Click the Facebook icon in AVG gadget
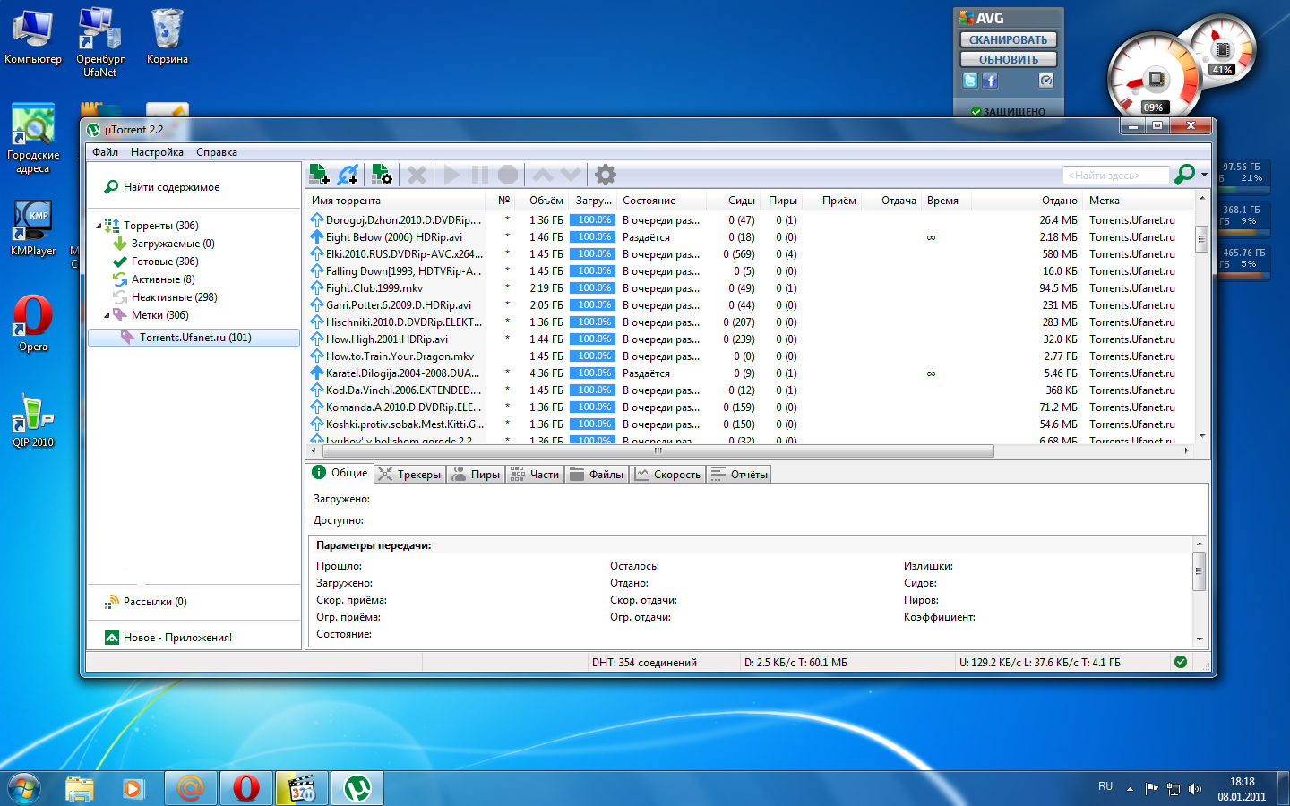The image size is (1290, 806). (990, 81)
